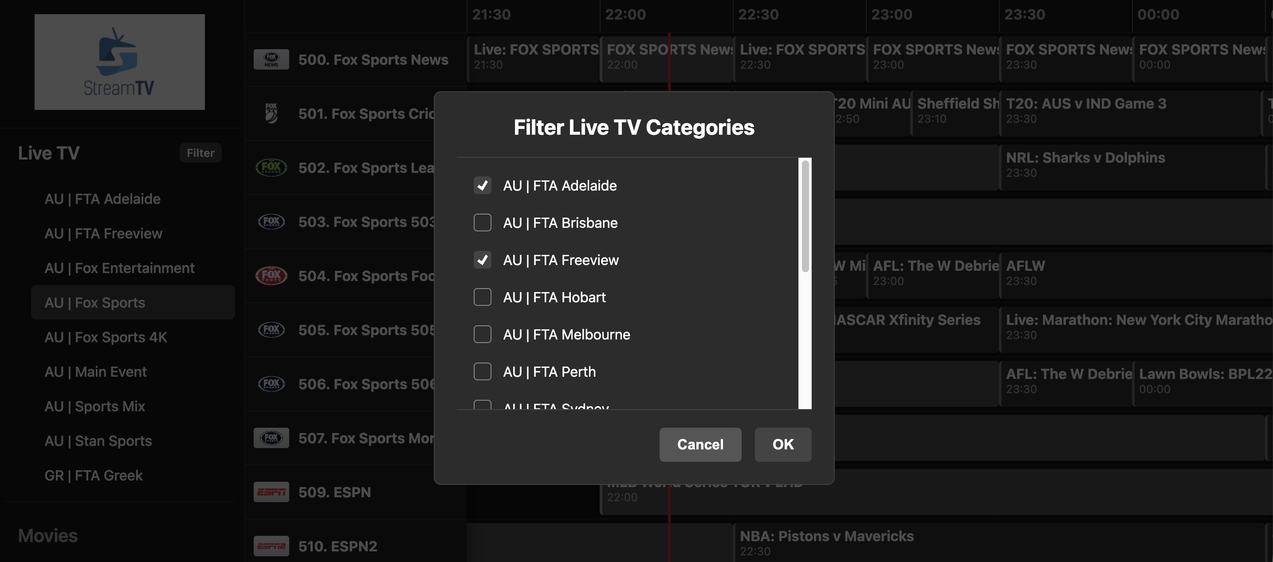The image size is (1273, 562).
Task: Confirm filters with OK button
Action: point(783,445)
